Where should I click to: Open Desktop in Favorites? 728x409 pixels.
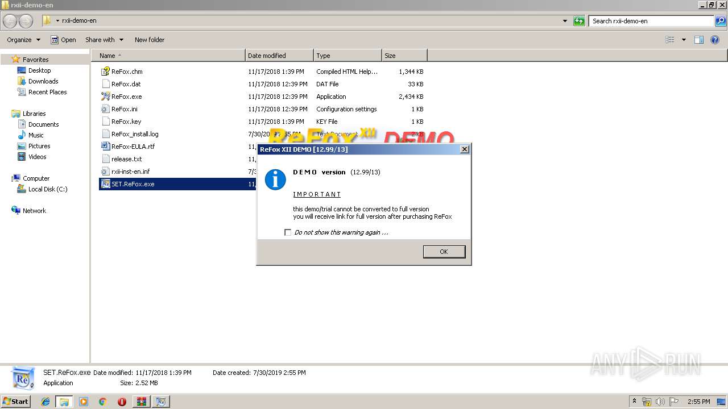pyautogui.click(x=39, y=70)
